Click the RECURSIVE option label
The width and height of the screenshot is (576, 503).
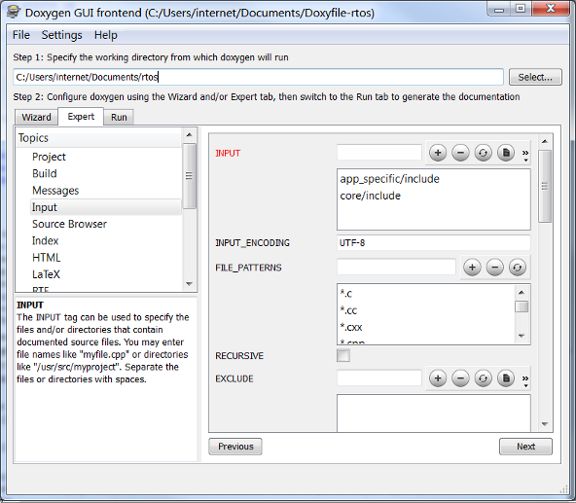[x=239, y=356]
